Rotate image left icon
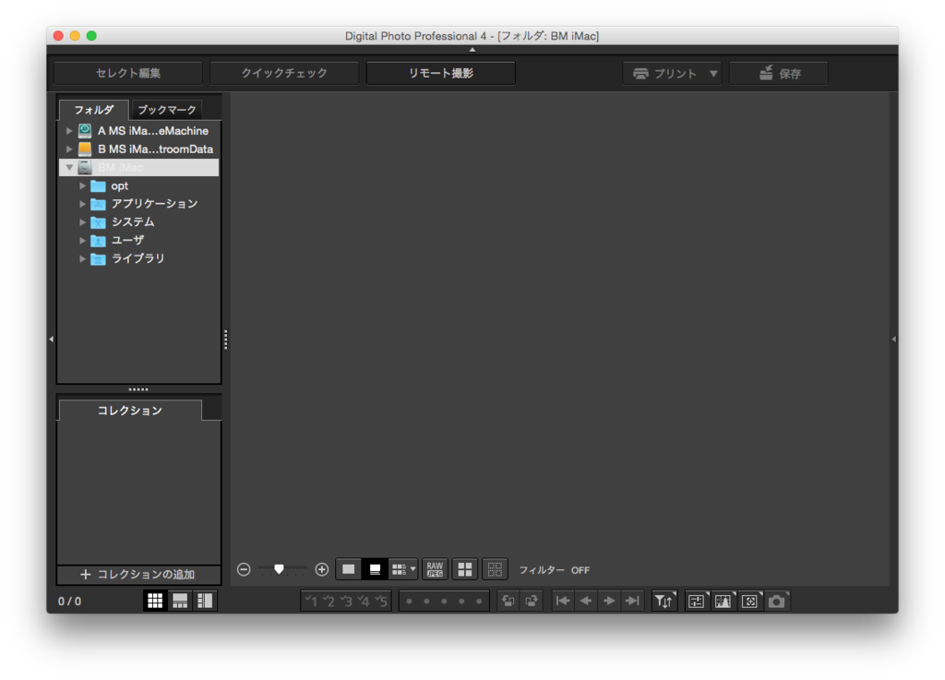Image resolution: width=945 pixels, height=680 pixels. (508, 601)
